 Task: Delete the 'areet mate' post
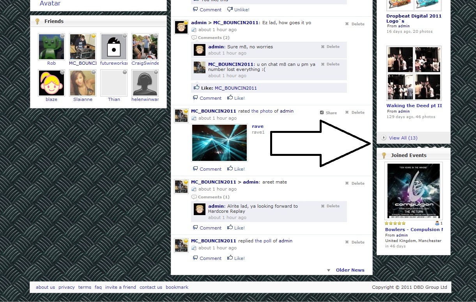click(x=355, y=183)
